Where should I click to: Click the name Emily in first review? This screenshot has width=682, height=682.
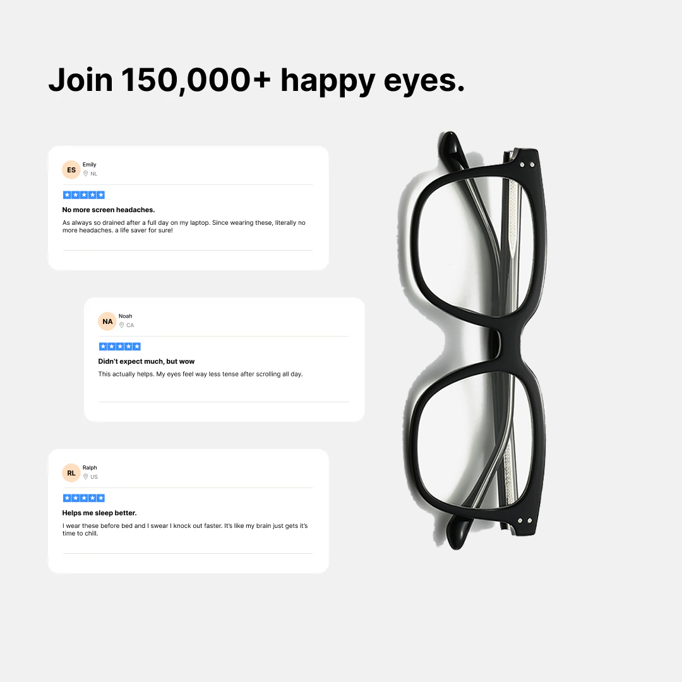[x=90, y=164]
